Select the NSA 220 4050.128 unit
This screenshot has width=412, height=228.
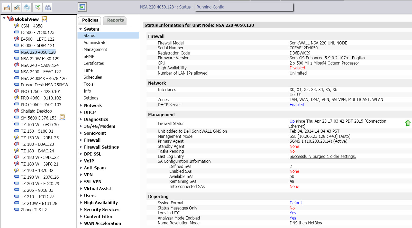(x=38, y=52)
